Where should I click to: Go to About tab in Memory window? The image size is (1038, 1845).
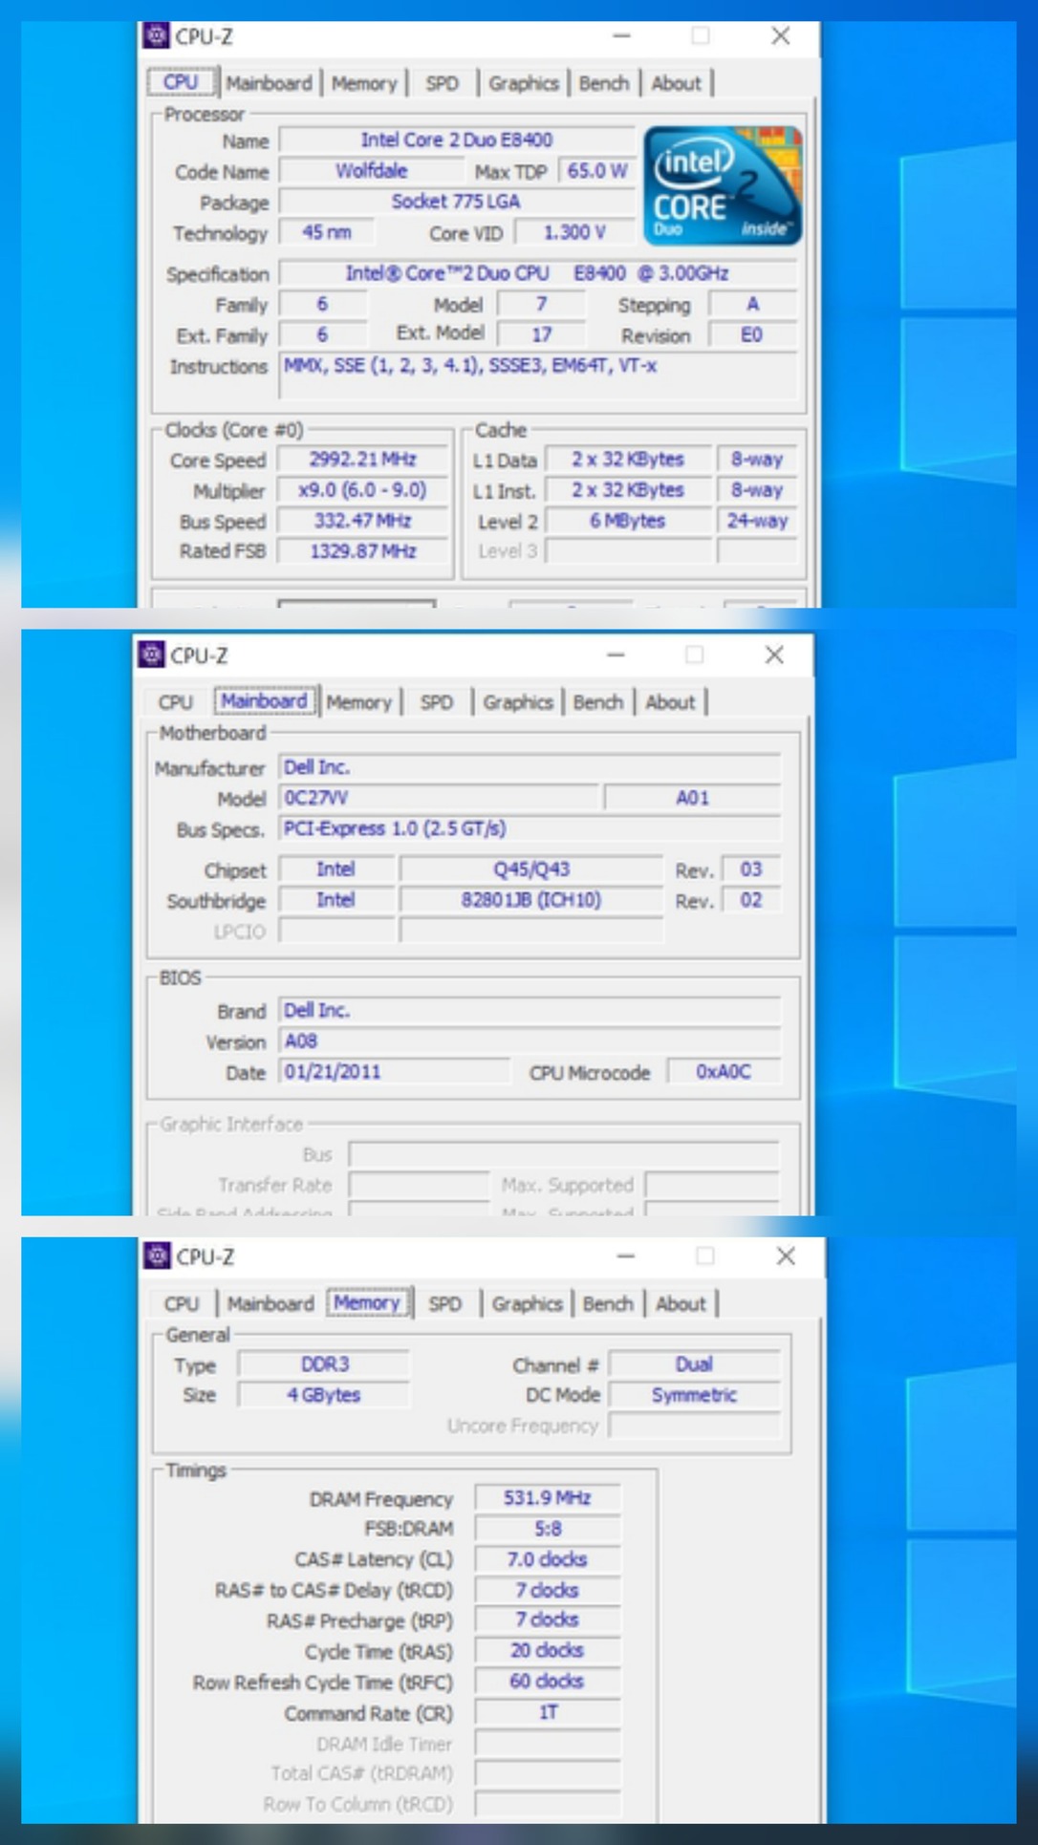coord(681,1303)
